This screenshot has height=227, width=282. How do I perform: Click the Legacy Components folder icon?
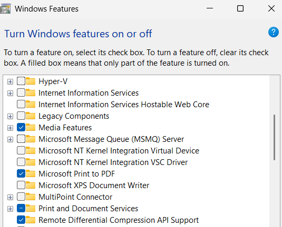pos(31,116)
